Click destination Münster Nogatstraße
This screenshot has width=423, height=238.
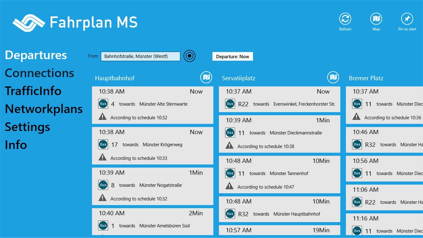160,185
